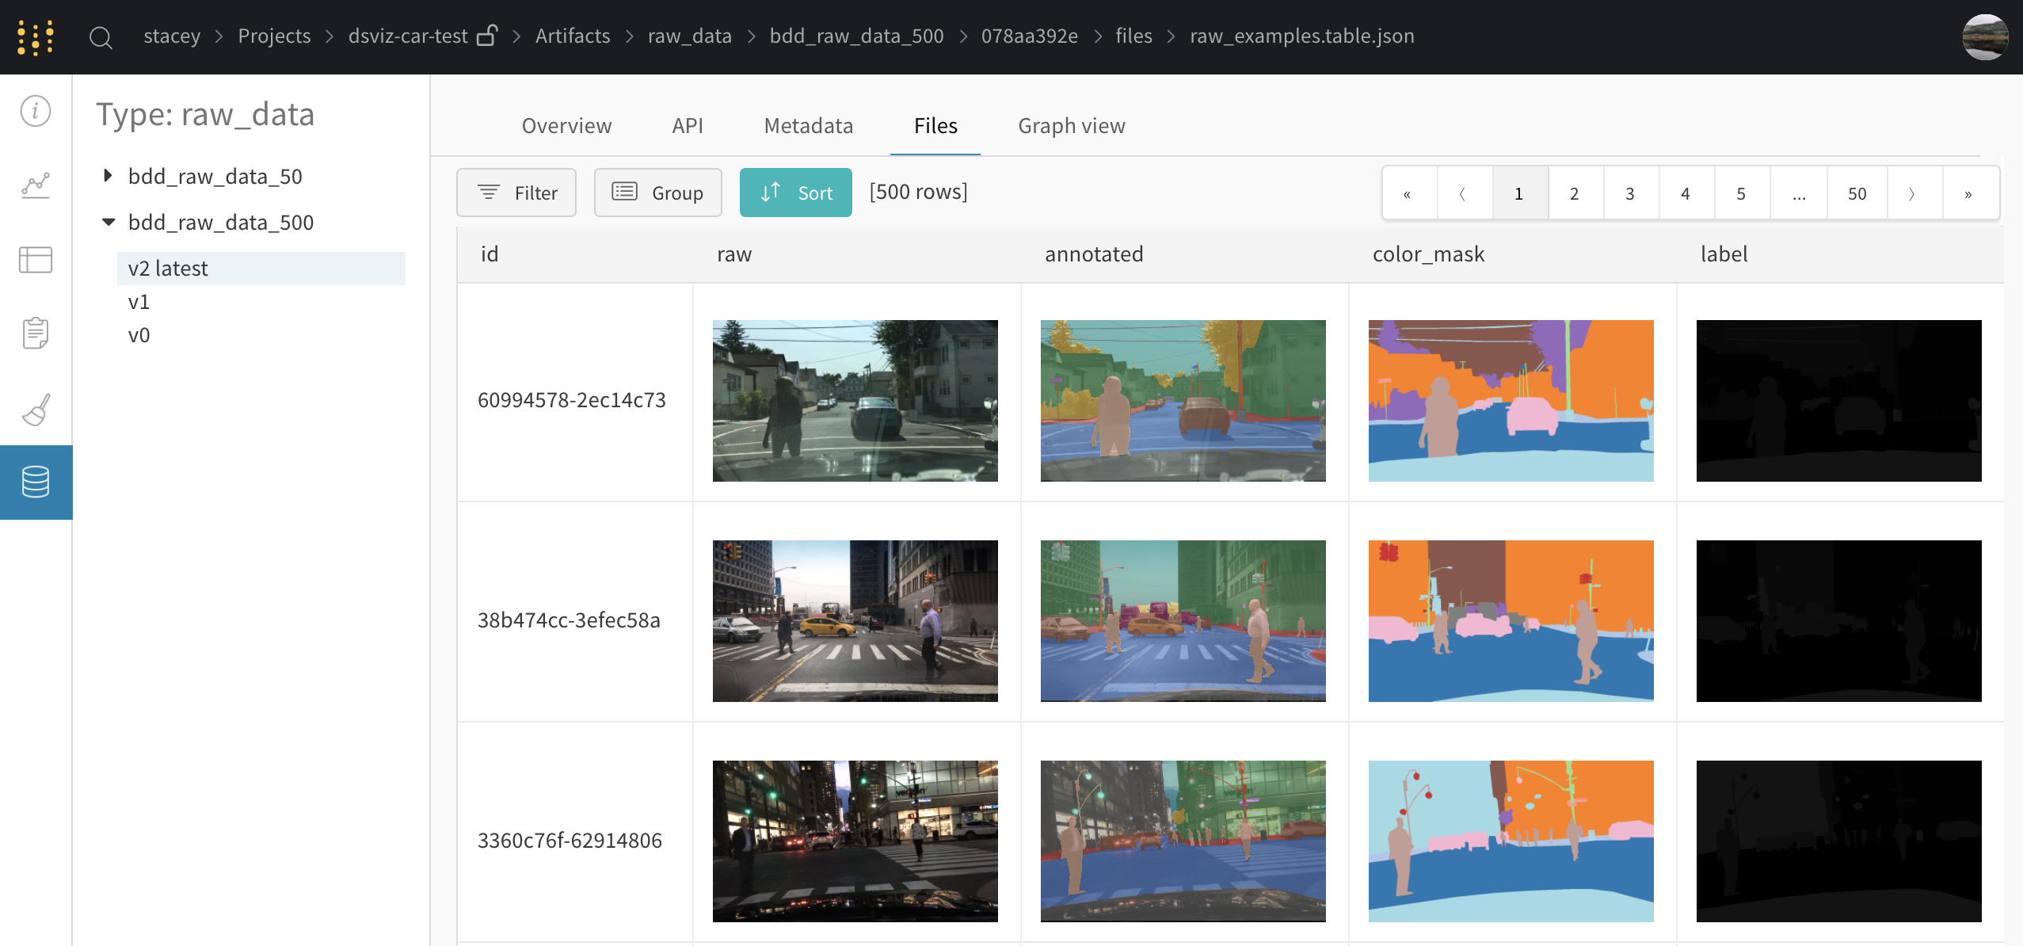Click the Filter button
The image size is (2023, 946).
(x=516, y=193)
